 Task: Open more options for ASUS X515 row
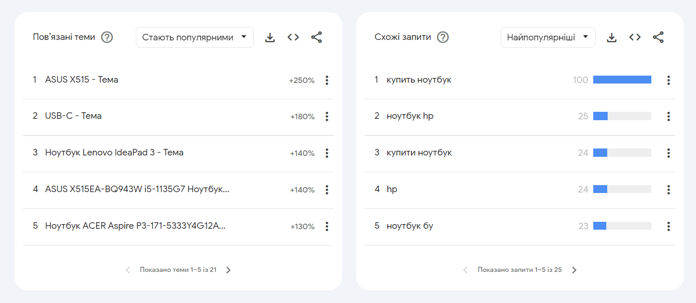coord(327,80)
